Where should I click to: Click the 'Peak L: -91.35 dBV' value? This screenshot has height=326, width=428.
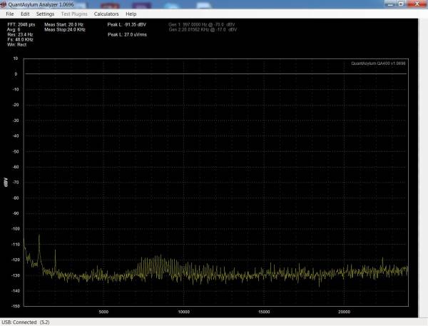pos(127,24)
